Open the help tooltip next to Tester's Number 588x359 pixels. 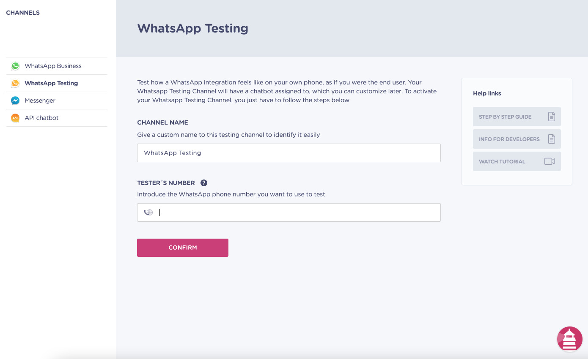[x=203, y=182]
